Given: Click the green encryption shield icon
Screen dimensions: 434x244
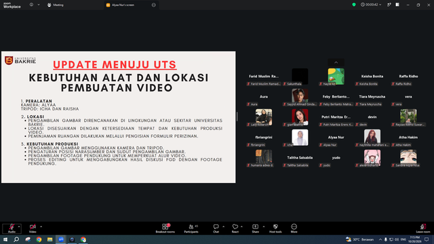Looking at the screenshot, I should pos(354,5).
